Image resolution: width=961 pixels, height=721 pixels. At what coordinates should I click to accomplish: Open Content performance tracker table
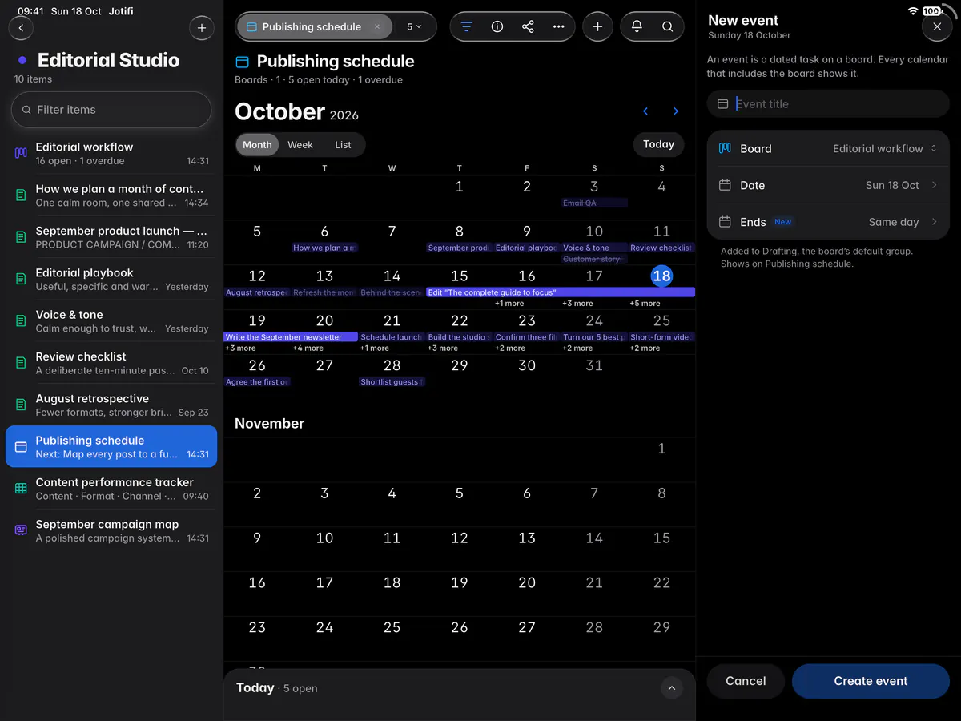pos(111,489)
